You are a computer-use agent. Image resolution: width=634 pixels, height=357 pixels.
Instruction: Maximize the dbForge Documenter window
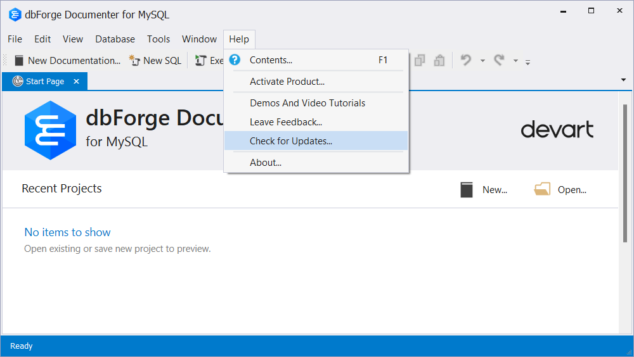coord(591,11)
